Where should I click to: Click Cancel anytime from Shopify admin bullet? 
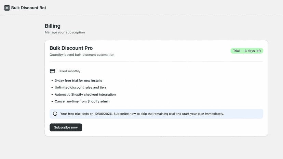82,101
